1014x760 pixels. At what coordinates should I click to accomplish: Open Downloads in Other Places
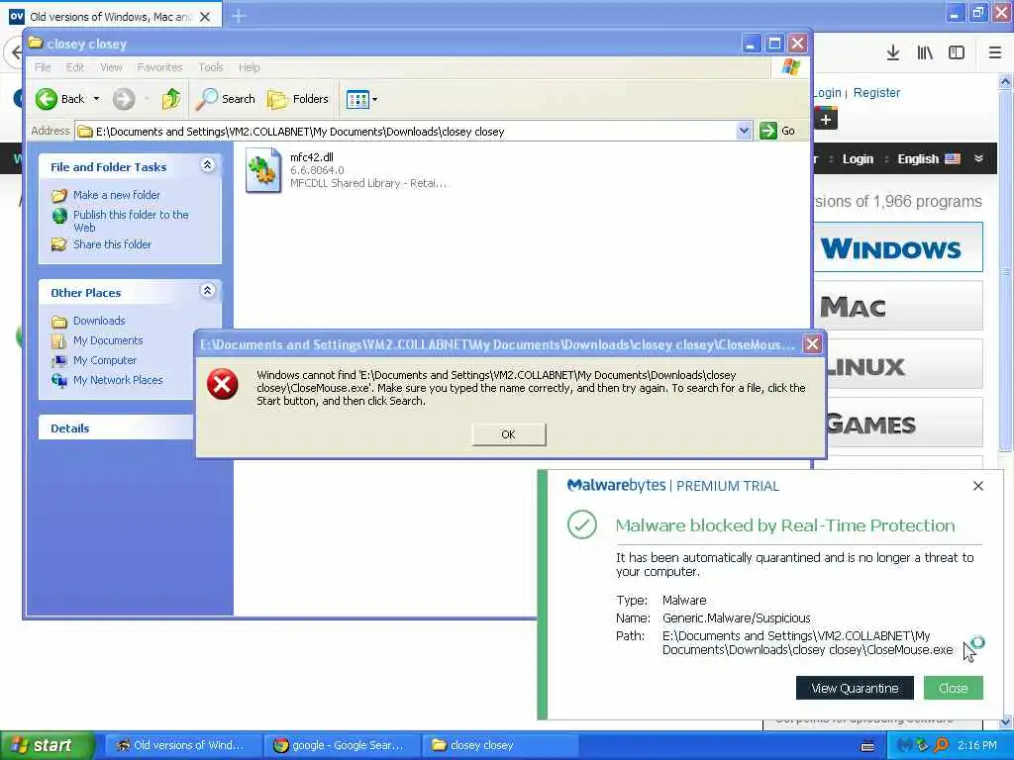(x=99, y=321)
